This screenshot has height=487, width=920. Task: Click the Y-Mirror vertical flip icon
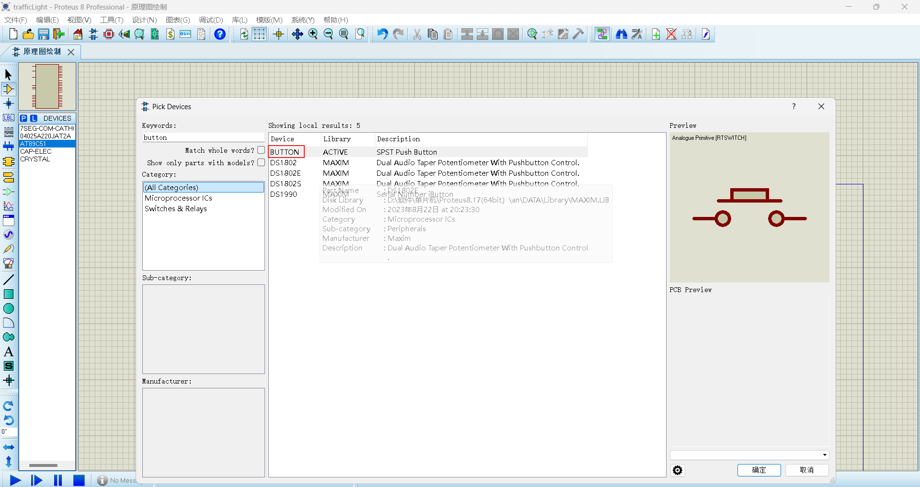pos(9,462)
